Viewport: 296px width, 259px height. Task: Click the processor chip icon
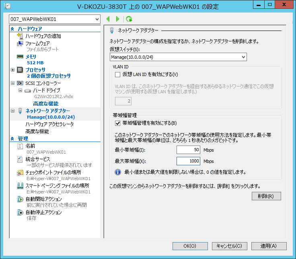coord(20,70)
